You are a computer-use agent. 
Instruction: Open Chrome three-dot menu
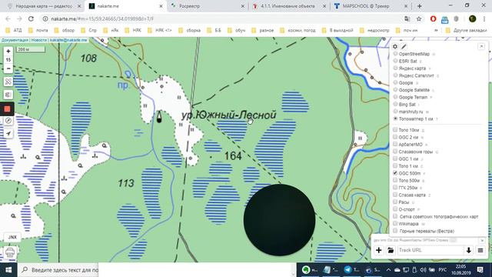pyautogui.click(x=484, y=18)
